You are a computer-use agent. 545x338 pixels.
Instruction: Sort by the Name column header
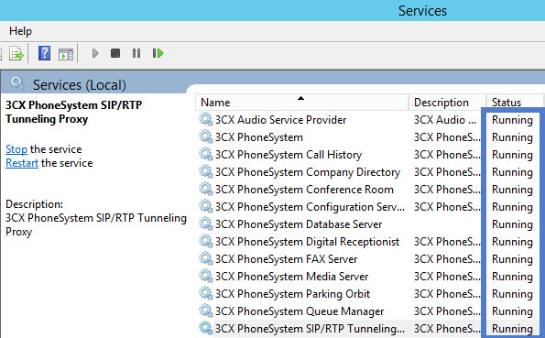pyautogui.click(x=301, y=103)
